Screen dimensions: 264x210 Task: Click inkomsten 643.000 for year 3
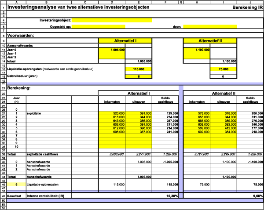(x=112, y=121)
